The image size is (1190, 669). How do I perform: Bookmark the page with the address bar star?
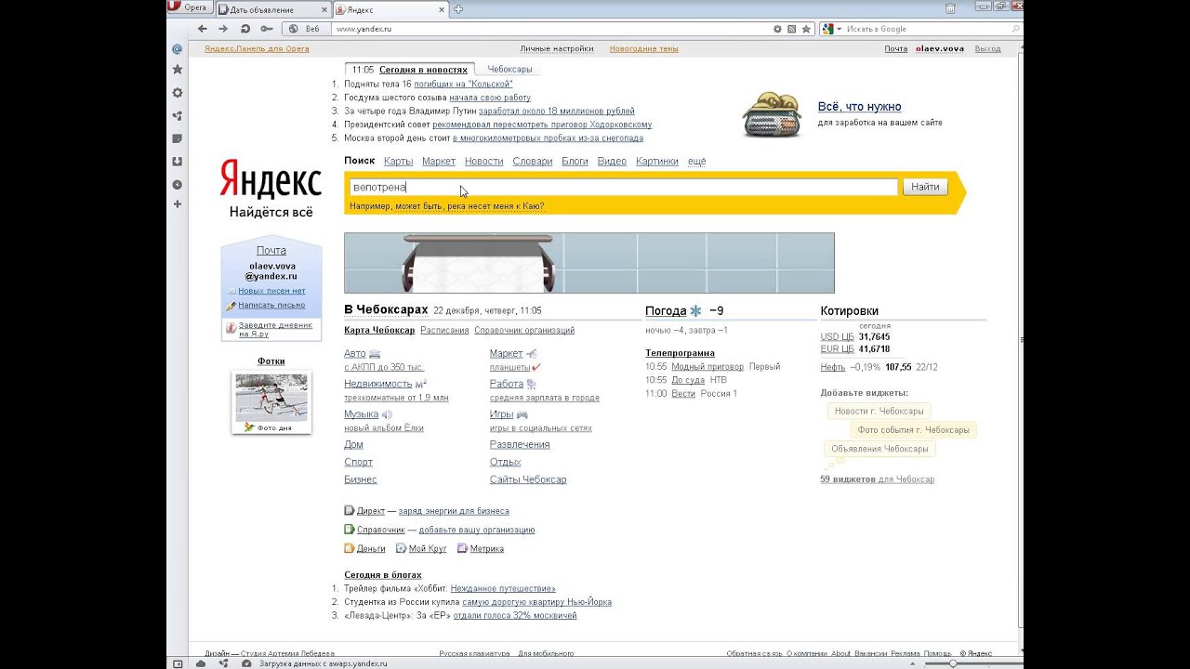[804, 29]
